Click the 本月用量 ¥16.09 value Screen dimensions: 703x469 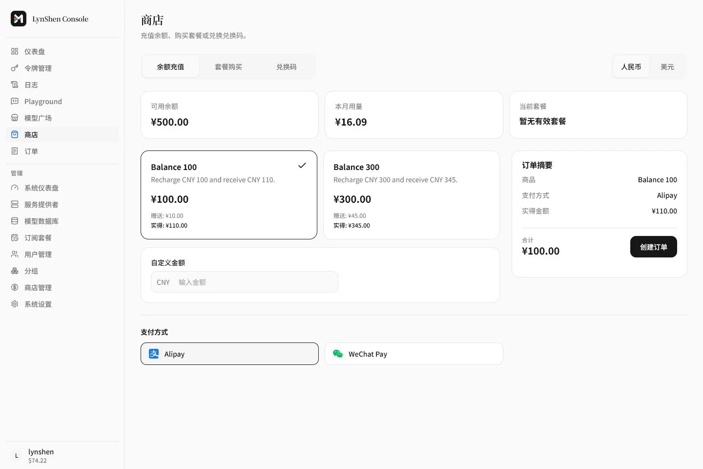pos(351,122)
